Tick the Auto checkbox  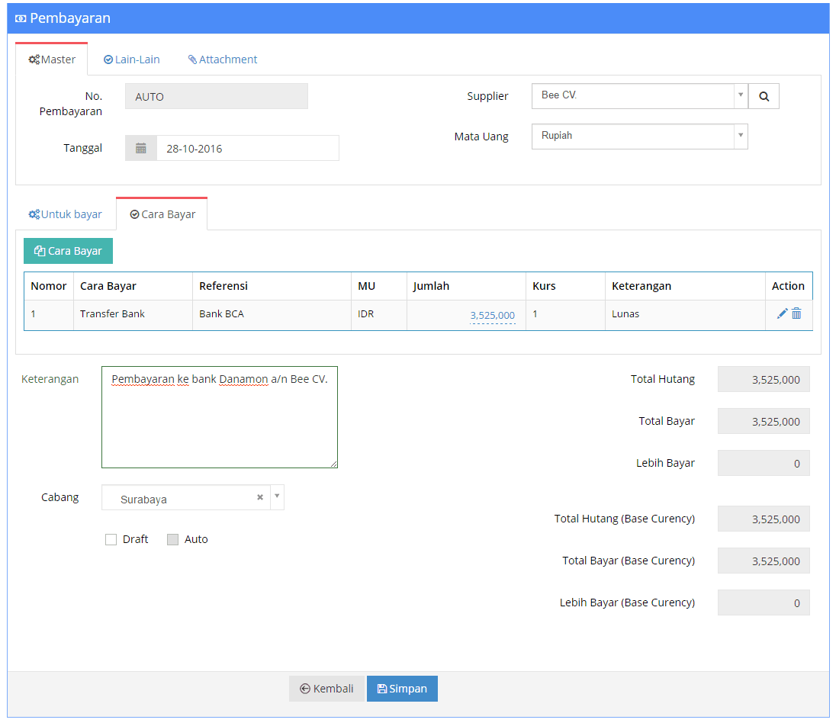coord(172,540)
